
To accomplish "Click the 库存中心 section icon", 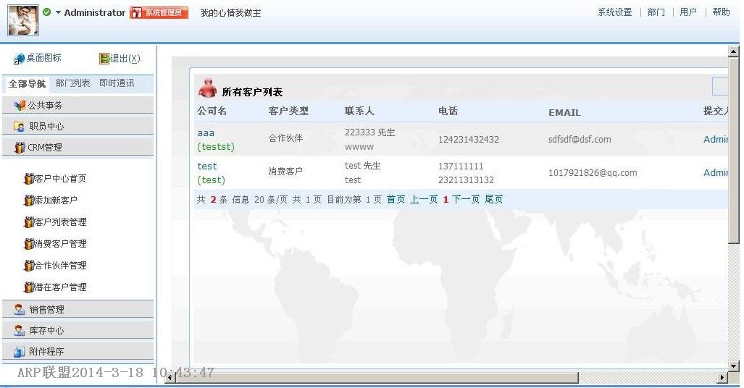I will coord(19,331).
